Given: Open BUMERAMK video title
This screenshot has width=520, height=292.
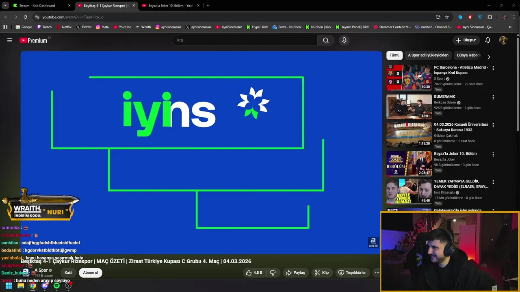Looking at the screenshot, I should pyautogui.click(x=444, y=97).
